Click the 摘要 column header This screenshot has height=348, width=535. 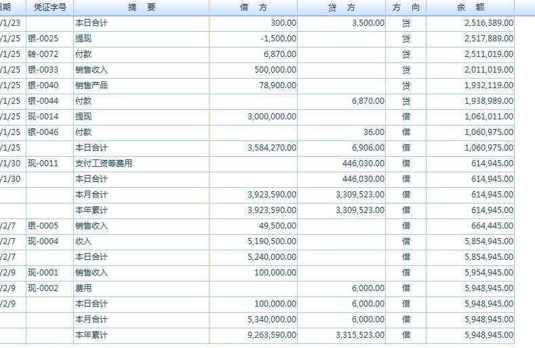click(141, 7)
